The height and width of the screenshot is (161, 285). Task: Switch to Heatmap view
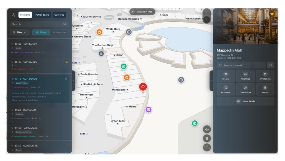click(x=60, y=32)
